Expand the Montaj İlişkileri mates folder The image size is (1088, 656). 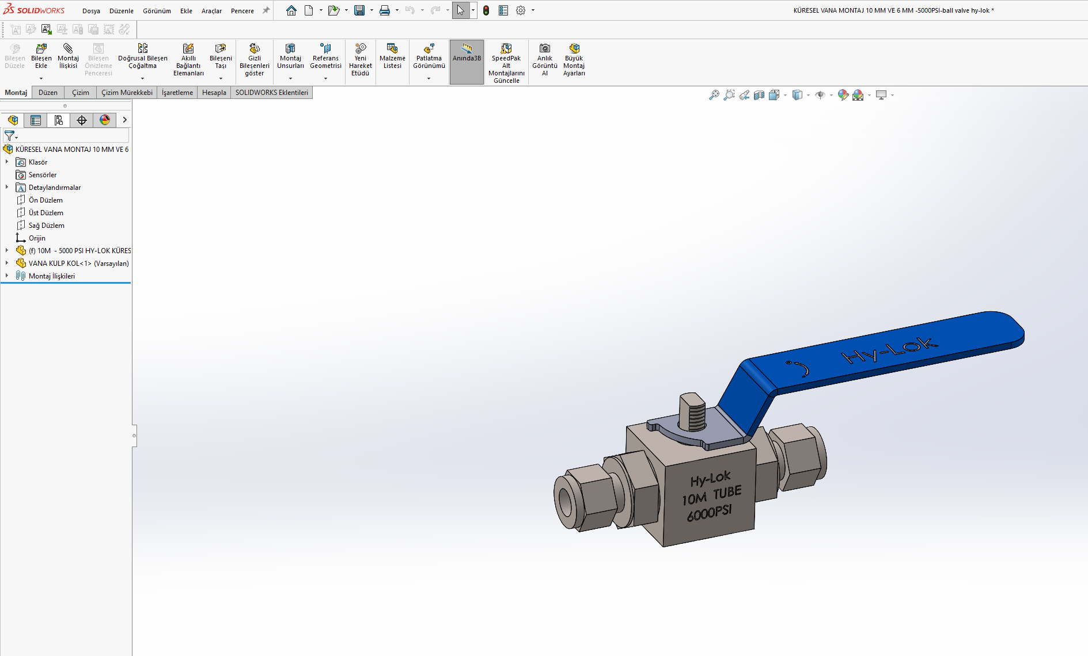(x=7, y=276)
